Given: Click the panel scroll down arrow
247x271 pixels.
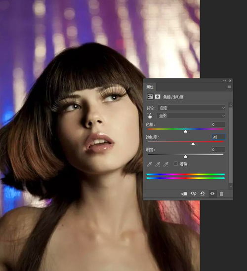Looking at the screenshot, I should (231, 187).
